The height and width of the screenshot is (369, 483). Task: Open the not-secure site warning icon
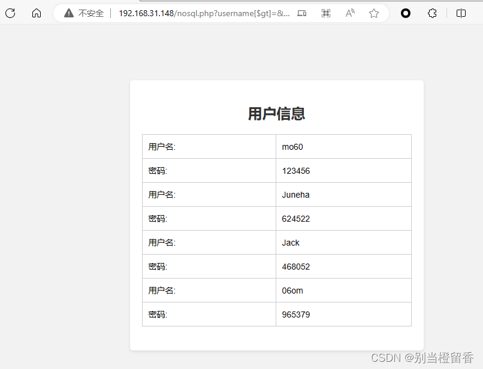(69, 13)
